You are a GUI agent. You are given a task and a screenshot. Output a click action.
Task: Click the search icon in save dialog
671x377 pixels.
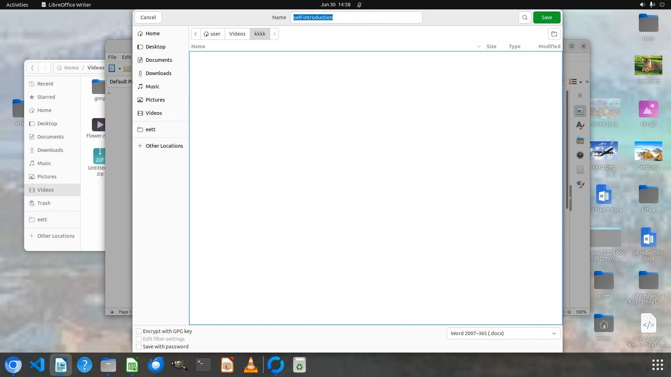point(525,17)
